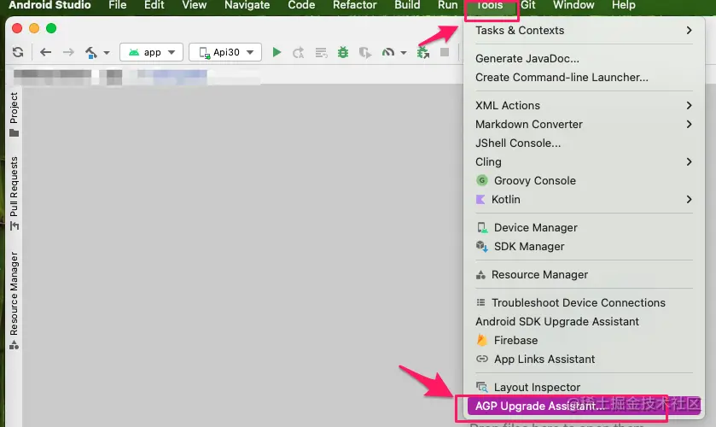Viewport: 716px width, 427px height.
Task: Select AGP Upgrade Assistant... entry
Action: [584, 406]
